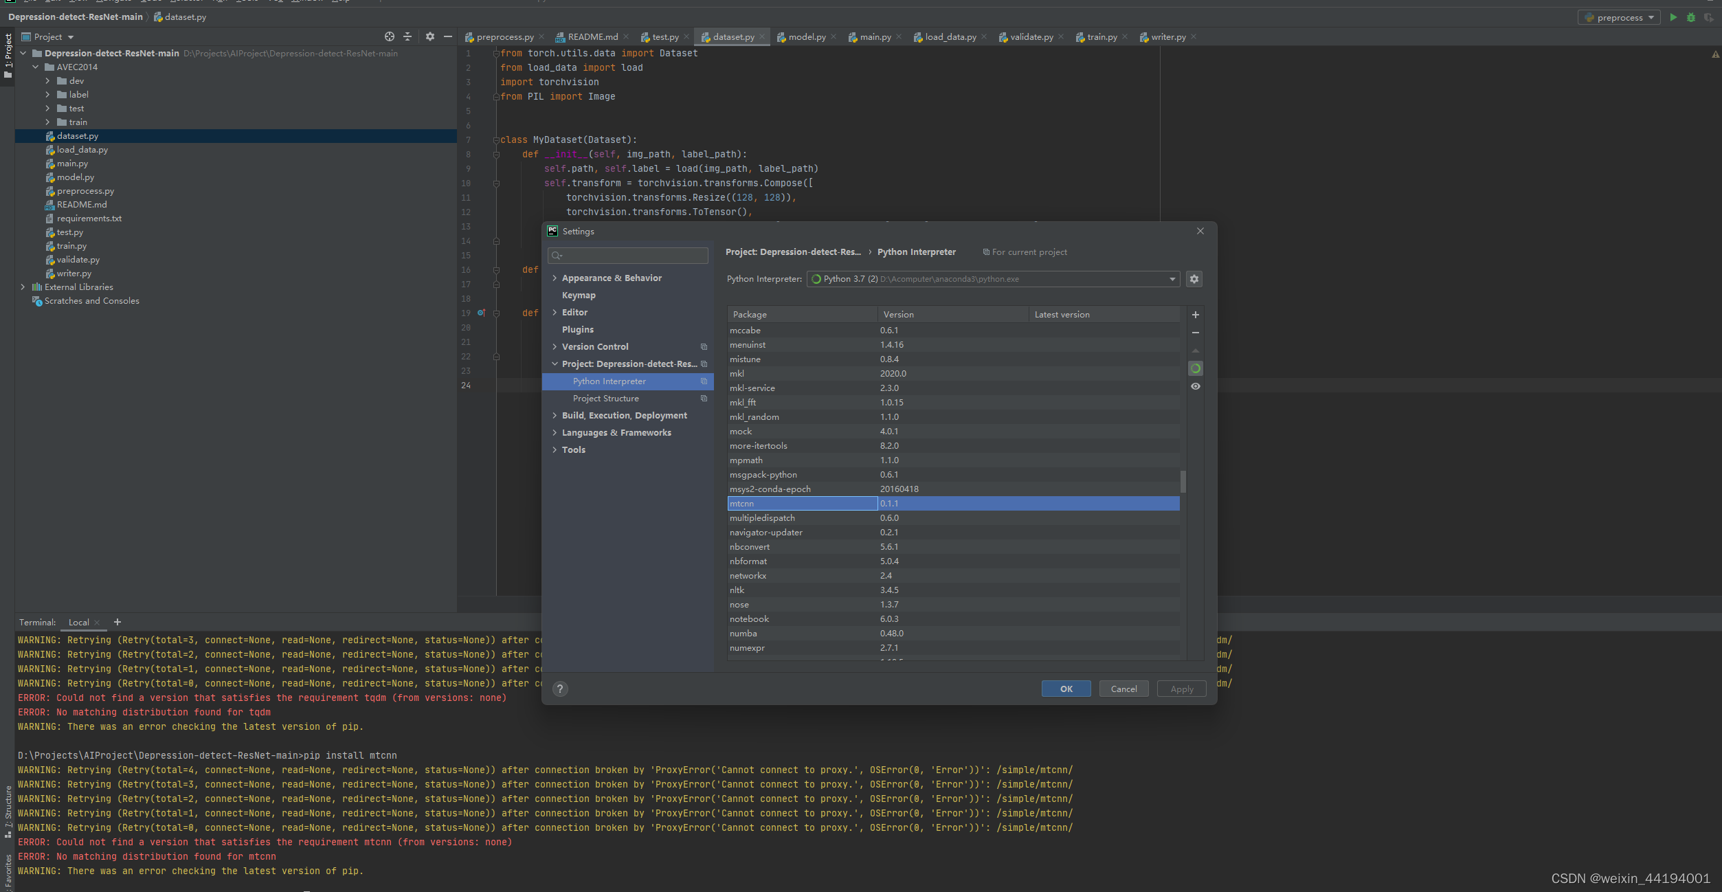
Task: Select Keymap in settings list
Action: (x=579, y=296)
